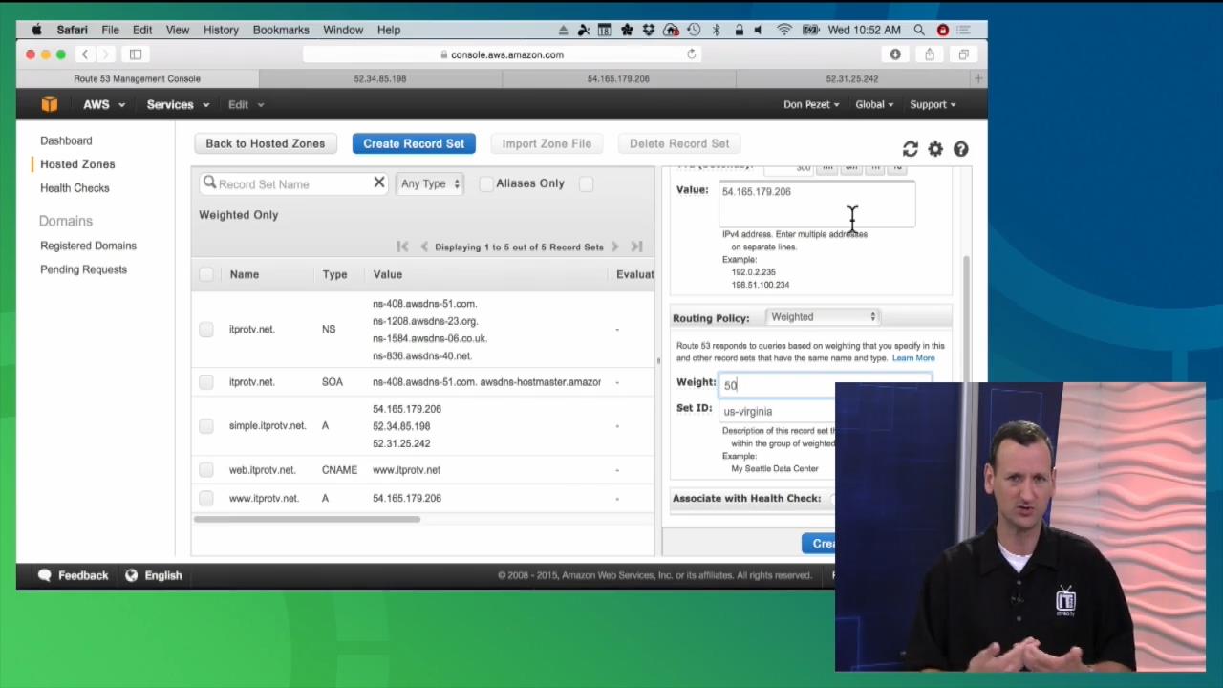The width and height of the screenshot is (1223, 688).
Task: Click the Set ID input field
Action: 826,411
